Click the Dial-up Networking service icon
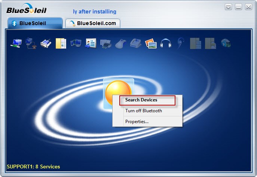 pyautogui.click(x=31, y=43)
